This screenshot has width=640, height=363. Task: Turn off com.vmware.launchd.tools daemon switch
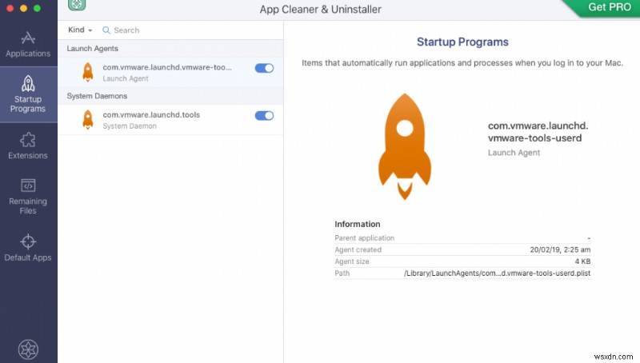264,116
